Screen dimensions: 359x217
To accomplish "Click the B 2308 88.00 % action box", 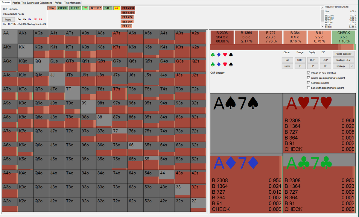I will click(x=222, y=37).
